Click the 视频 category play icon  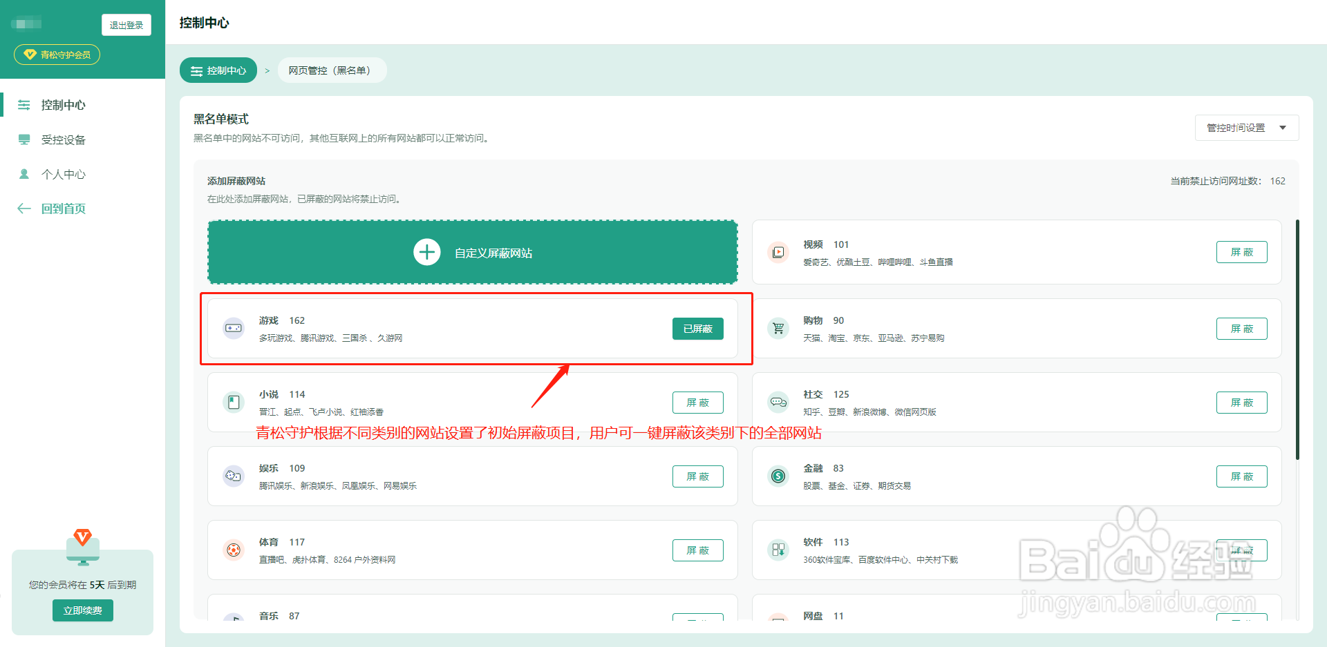click(778, 252)
